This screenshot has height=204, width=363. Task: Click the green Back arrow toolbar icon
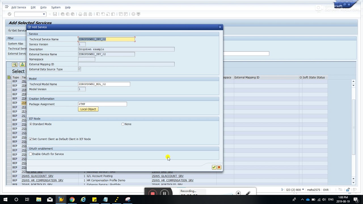click(63, 14)
